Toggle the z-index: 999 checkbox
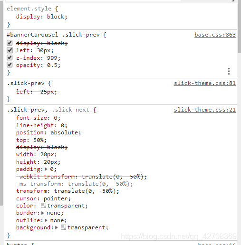This screenshot has height=245, width=241. [x=10, y=57]
